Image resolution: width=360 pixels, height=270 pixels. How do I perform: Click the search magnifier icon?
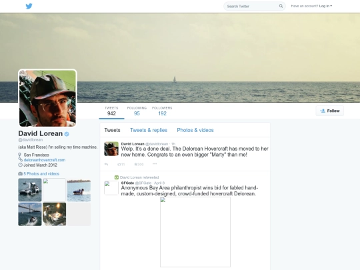tap(281, 6)
